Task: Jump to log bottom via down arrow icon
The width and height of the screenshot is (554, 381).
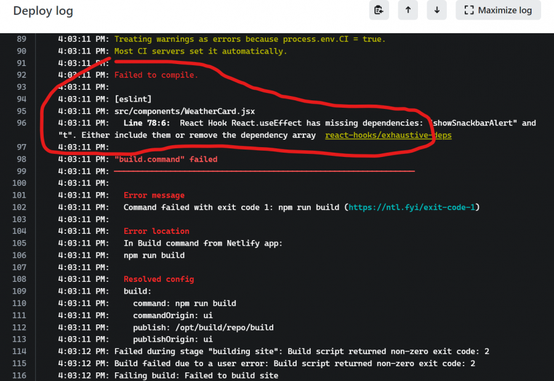Action: [436, 10]
